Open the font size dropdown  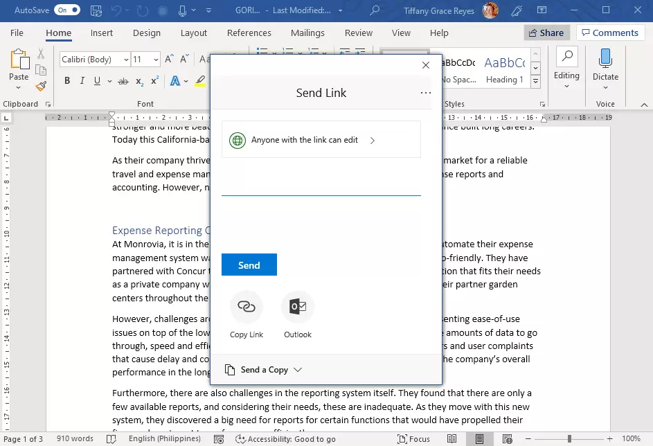click(156, 60)
